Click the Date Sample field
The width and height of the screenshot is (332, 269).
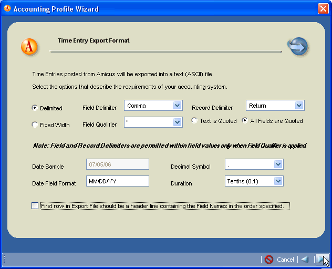click(117, 164)
